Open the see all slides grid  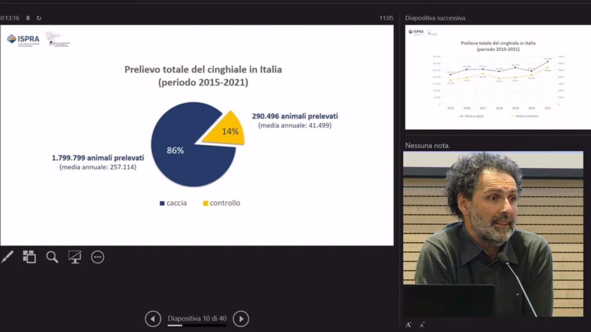click(29, 257)
